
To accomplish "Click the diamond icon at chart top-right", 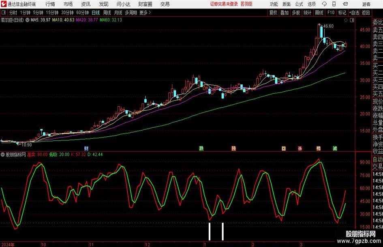I will (x=346, y=20).
